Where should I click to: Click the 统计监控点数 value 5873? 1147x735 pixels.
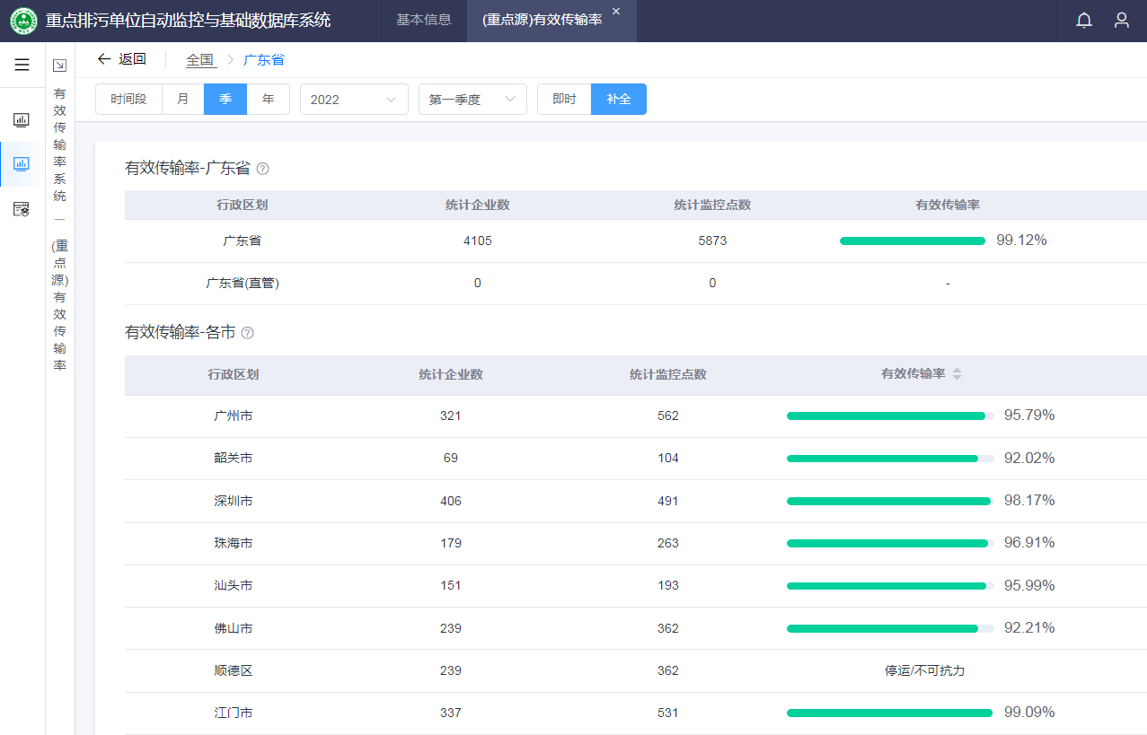(712, 241)
